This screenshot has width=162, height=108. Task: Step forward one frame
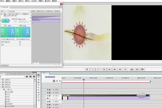click(120, 69)
